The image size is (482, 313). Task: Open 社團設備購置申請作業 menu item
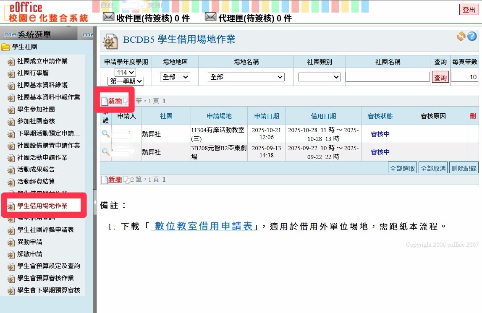pyautogui.click(x=49, y=145)
